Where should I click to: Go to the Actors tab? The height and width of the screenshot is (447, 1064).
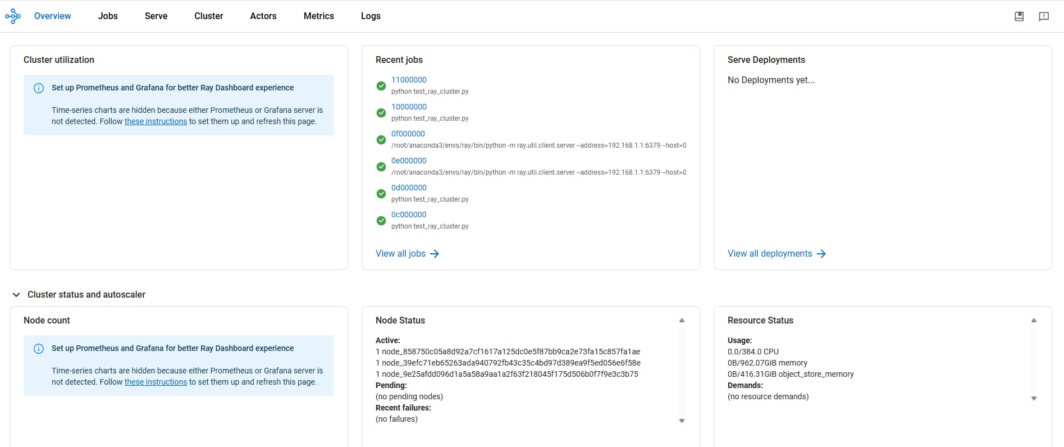pyautogui.click(x=263, y=16)
